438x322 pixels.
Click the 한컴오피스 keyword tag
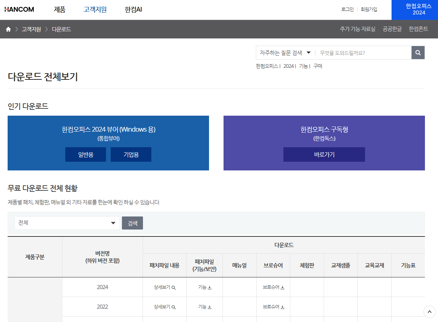pyautogui.click(x=267, y=66)
